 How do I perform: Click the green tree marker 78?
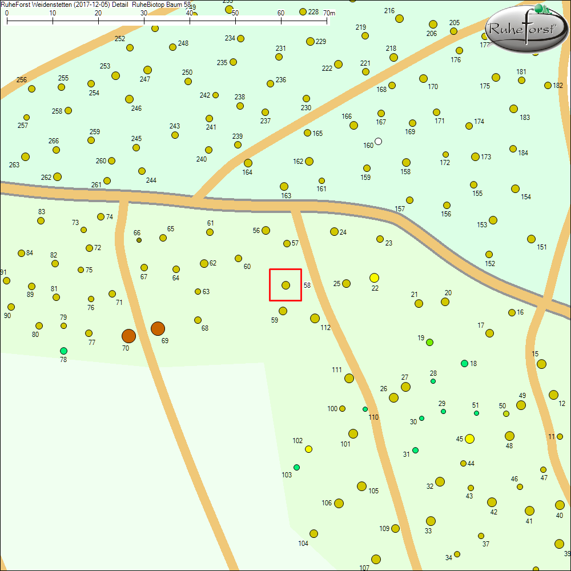click(63, 351)
